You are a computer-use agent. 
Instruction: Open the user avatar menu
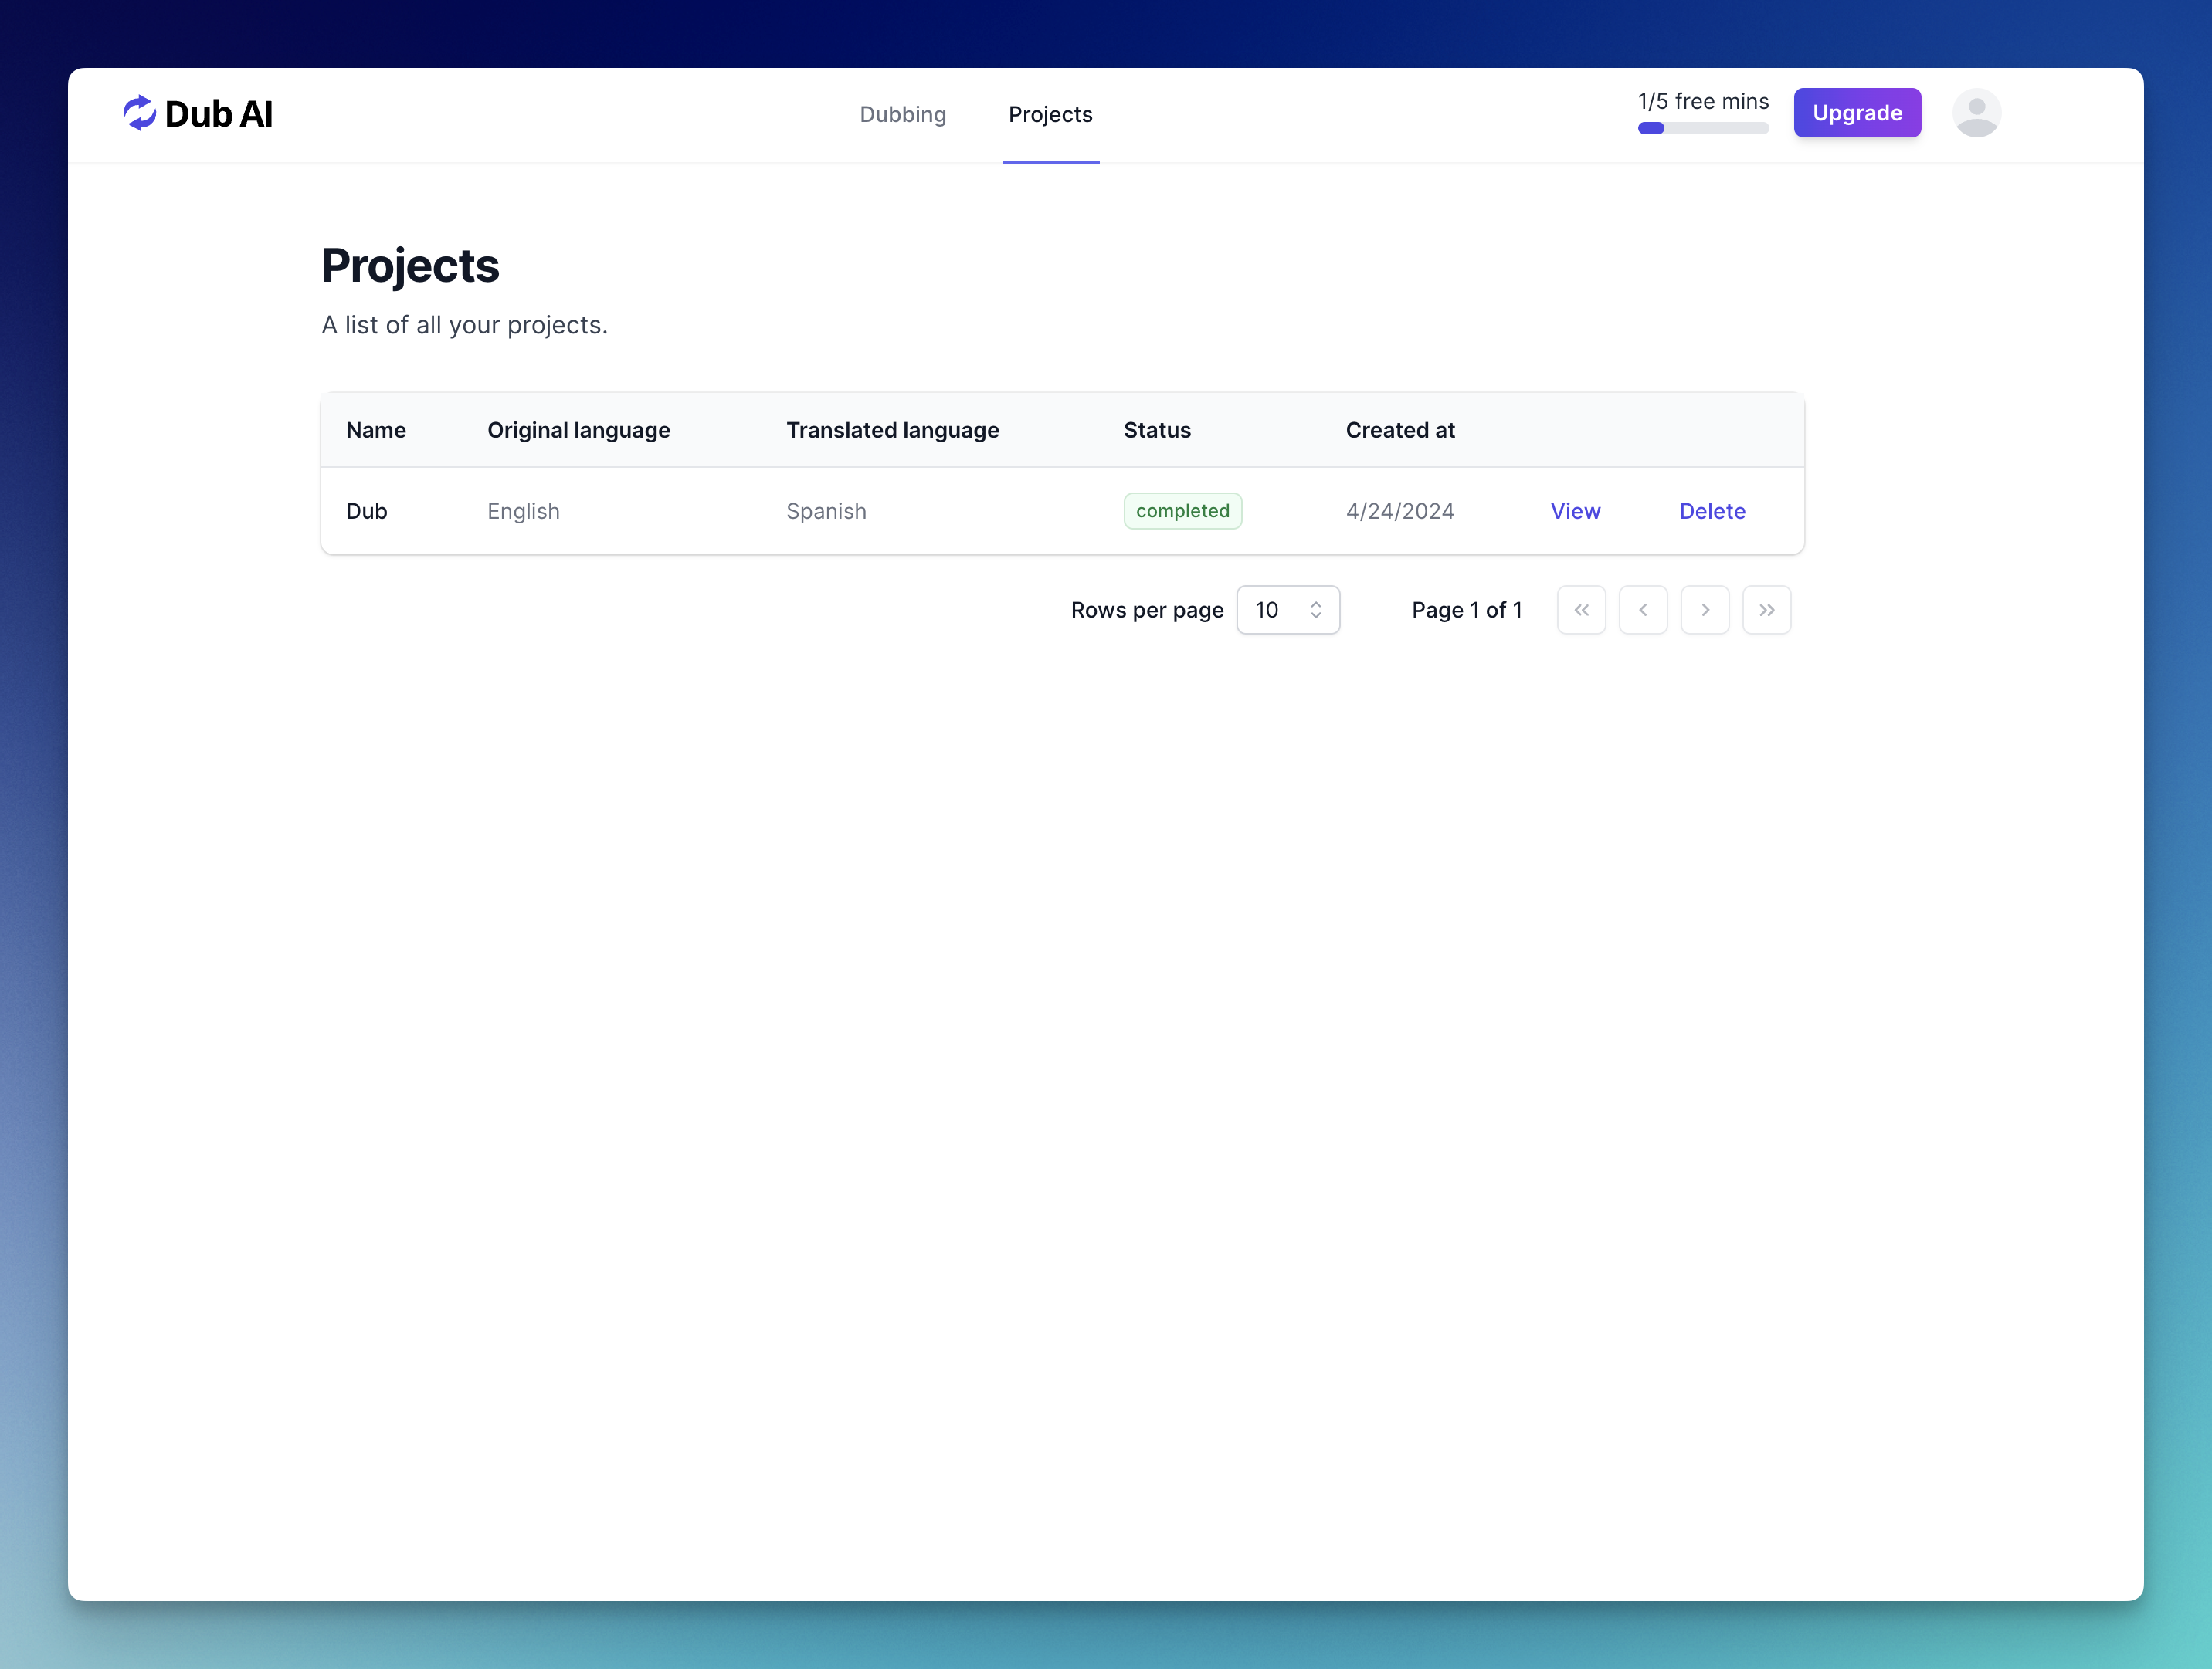1976,113
